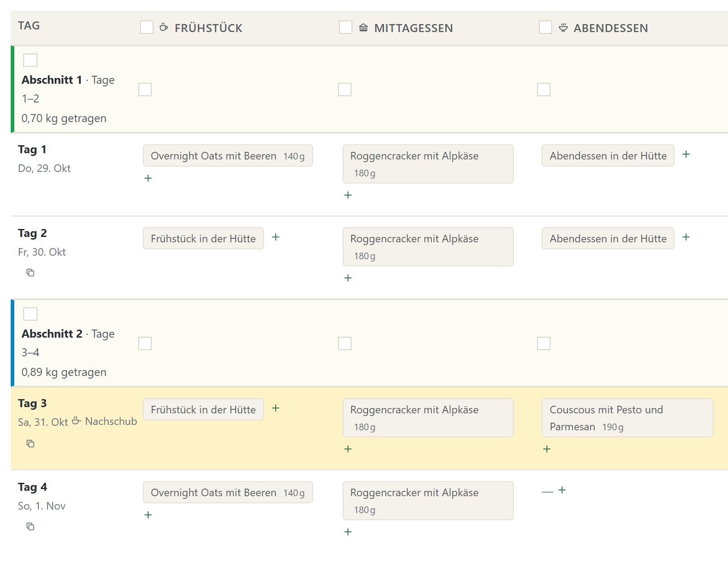This screenshot has height=563, width=728.
Task: Add a breakfast item for Tag 3
Action: point(276,408)
